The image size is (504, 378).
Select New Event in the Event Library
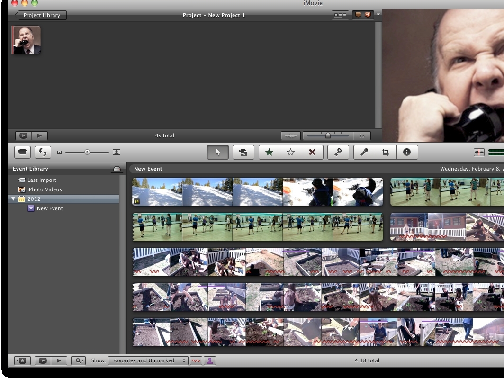(50, 208)
